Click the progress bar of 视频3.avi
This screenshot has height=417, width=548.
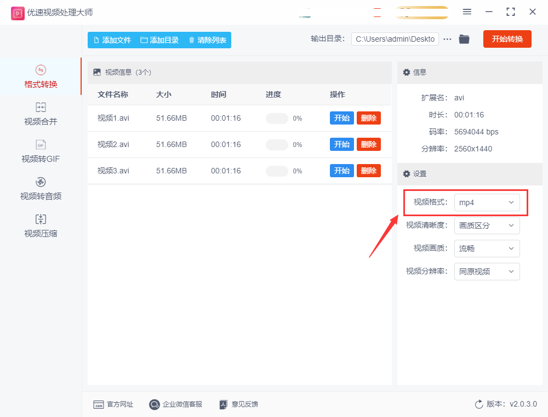coord(277,170)
